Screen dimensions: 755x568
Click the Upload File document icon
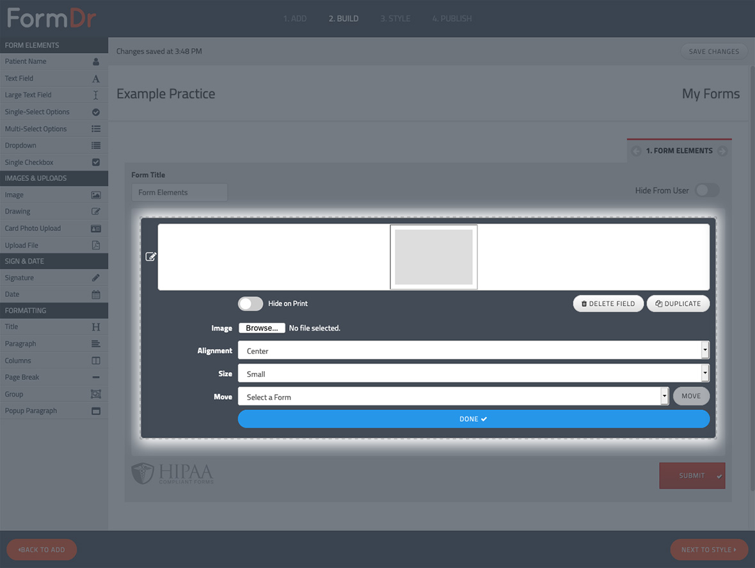click(x=96, y=246)
